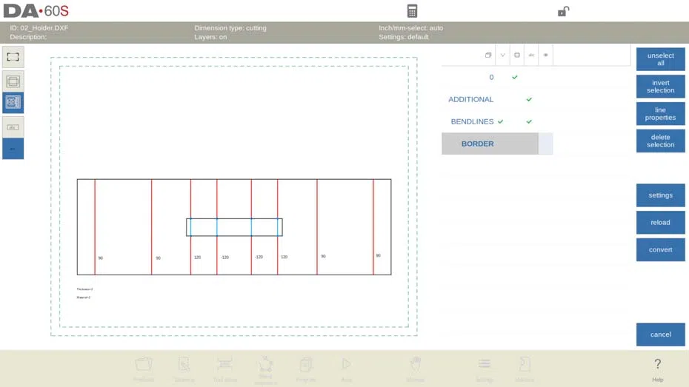Click the text column header icon
689x387 pixels.
click(531, 55)
